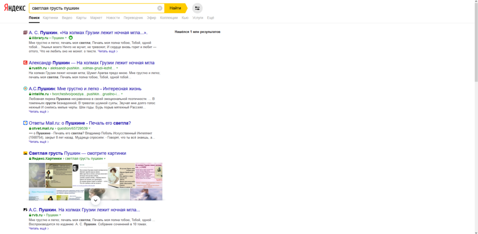Switch to the Картинки tab
The image size is (478, 234).
click(50, 18)
